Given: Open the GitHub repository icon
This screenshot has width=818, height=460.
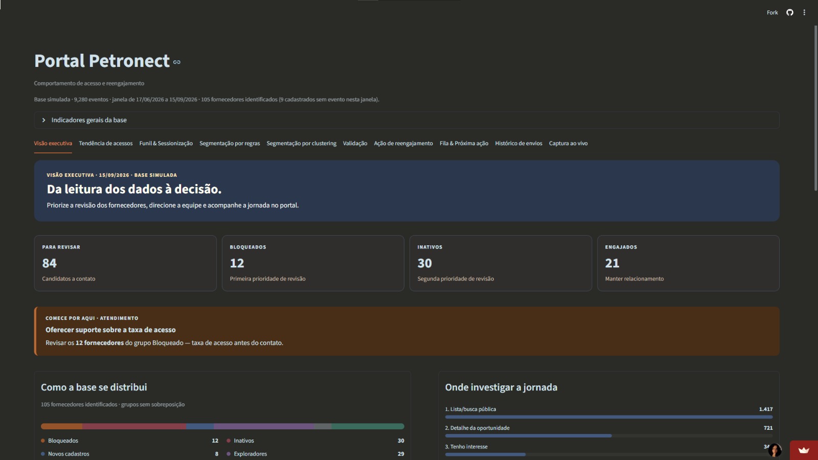Looking at the screenshot, I should tap(790, 12).
